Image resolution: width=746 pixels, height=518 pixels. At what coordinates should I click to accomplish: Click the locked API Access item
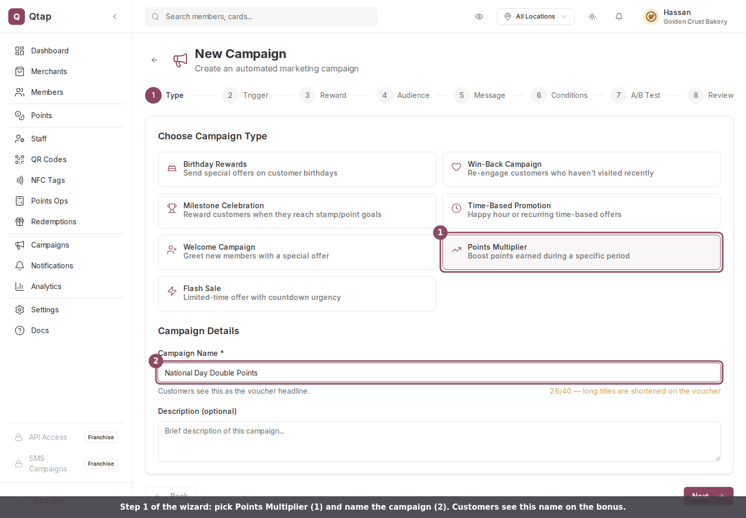pyautogui.click(x=66, y=437)
